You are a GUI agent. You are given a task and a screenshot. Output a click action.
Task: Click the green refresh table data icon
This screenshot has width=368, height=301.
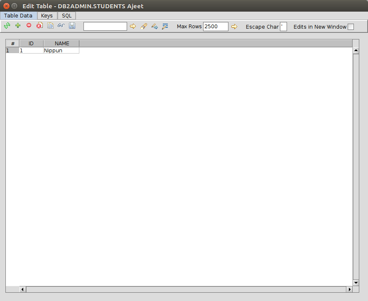pyautogui.click(x=7, y=26)
